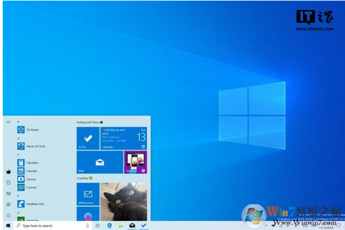Click the user account avatar
Screen dimensions: 345x230
[x=8, y=171]
